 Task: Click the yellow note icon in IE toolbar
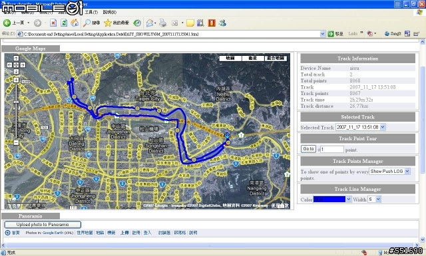[190, 23]
